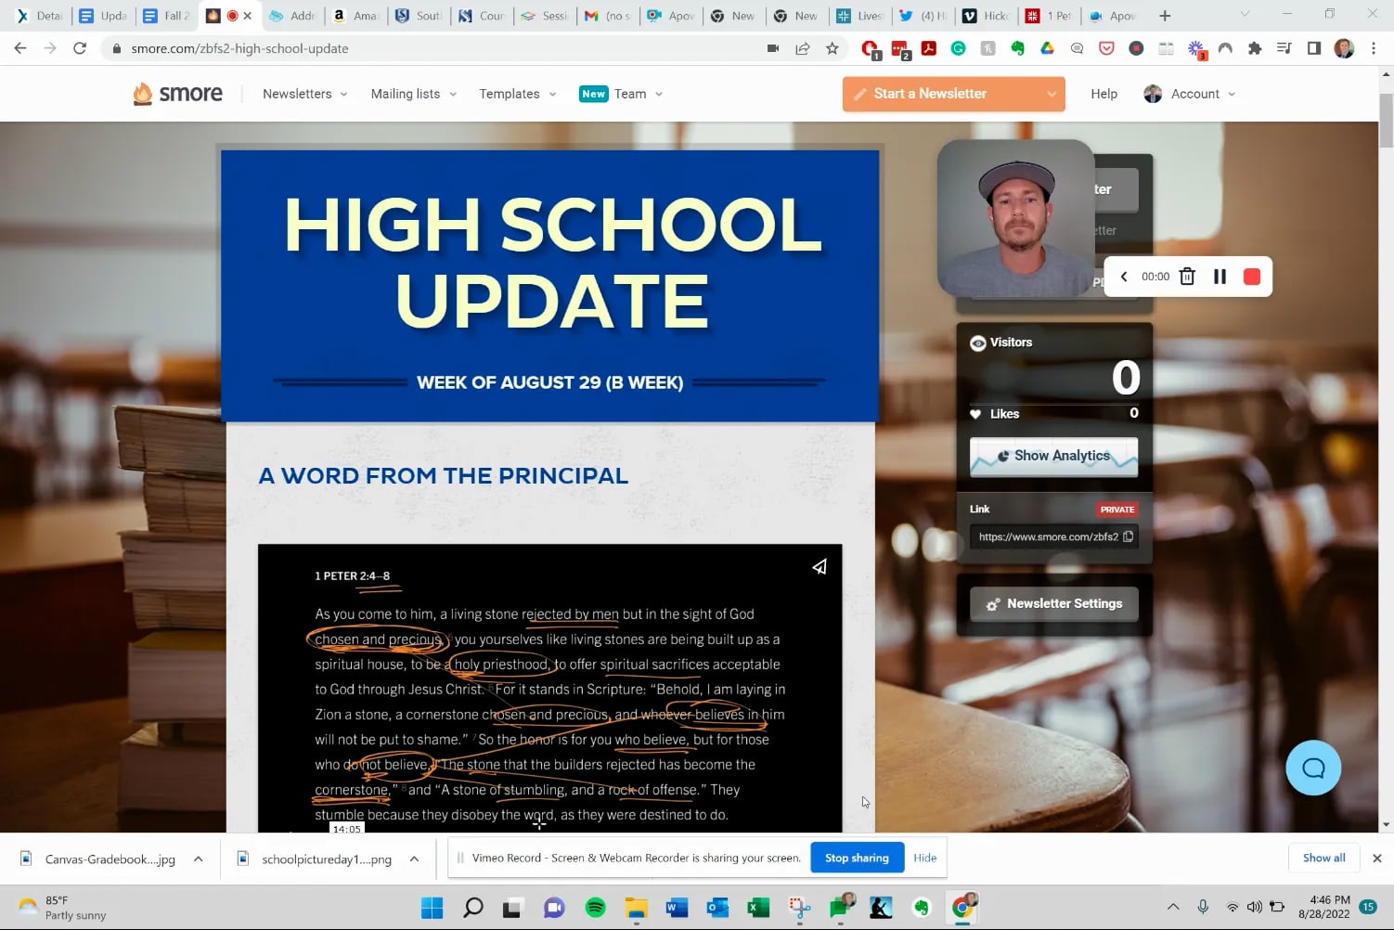
Task: Share the scripture image with the send icon
Action: 820,566
